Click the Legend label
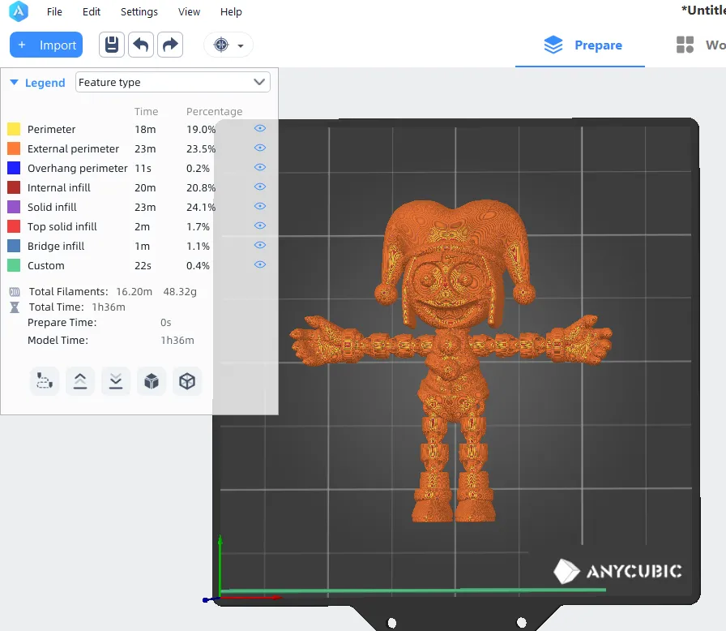This screenshot has height=631, width=726. [45, 83]
